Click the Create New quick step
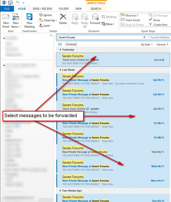This screenshot has height=202, width=171. tap(158, 25)
